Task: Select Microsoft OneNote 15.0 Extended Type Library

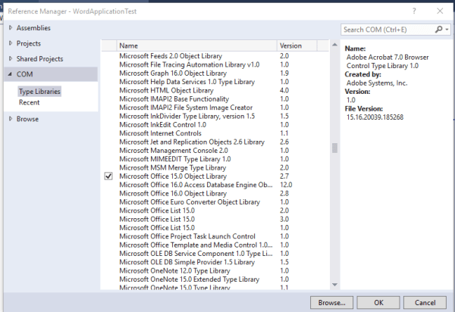Action: [215, 279]
